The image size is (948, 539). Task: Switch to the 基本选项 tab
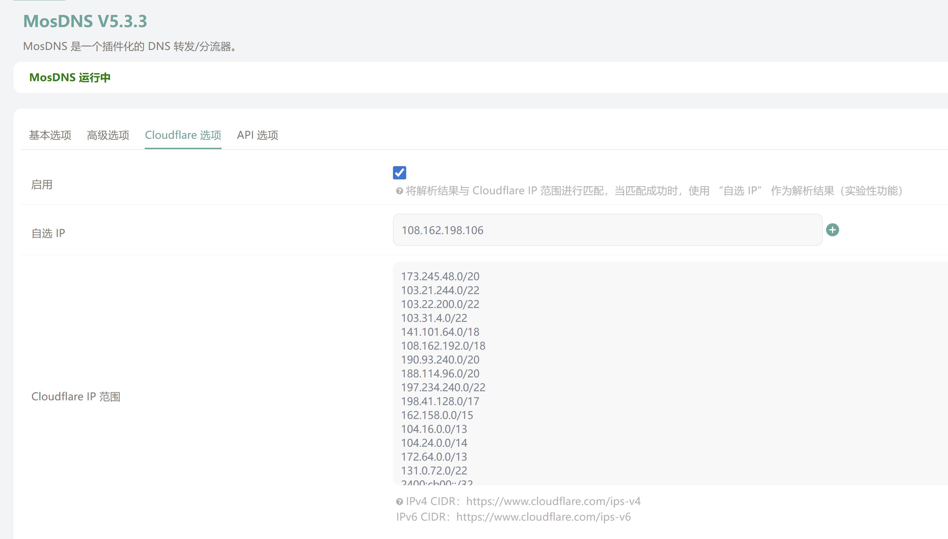[x=50, y=135]
